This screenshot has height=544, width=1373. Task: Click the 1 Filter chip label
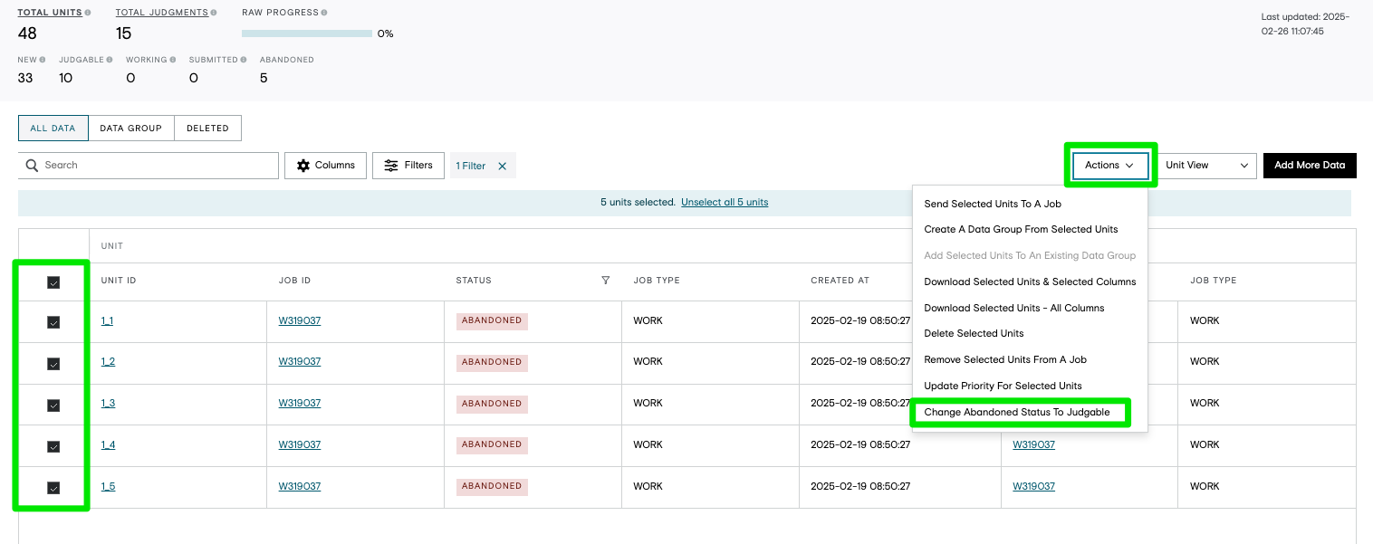(471, 166)
